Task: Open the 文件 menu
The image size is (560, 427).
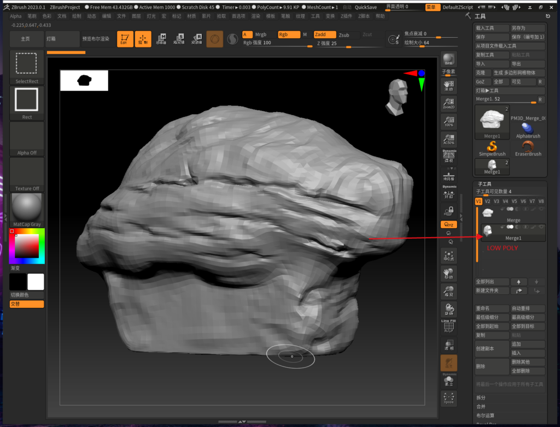Action: (x=121, y=16)
